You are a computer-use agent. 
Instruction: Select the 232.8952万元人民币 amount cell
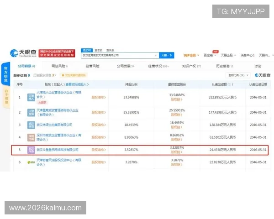tap(222, 98)
